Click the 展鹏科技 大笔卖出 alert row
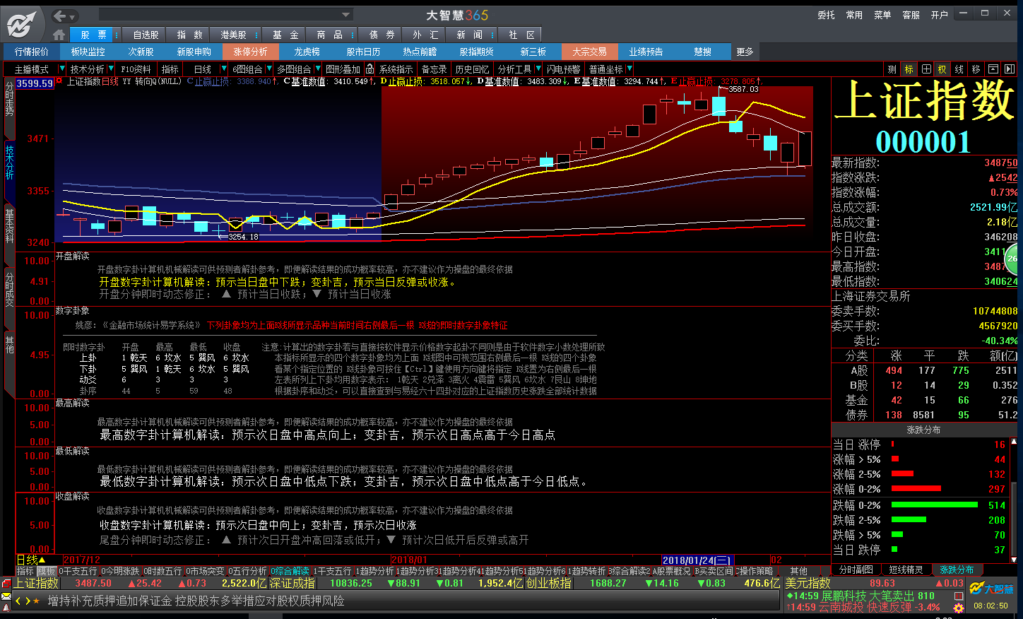The image size is (1023, 619). tap(861, 596)
